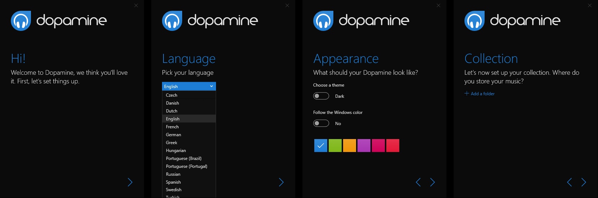Close the Hi! welcome window
Screen dimensions: 598x198
(136, 5)
